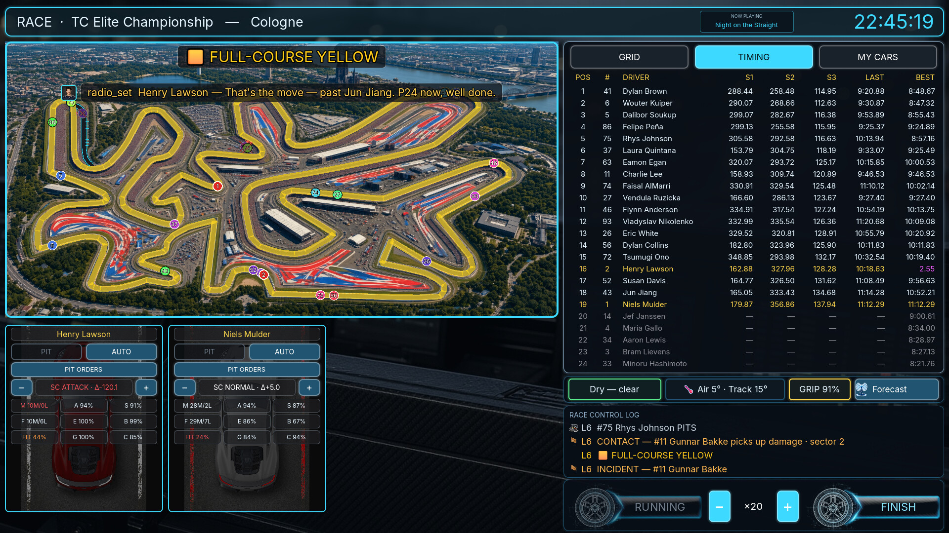The height and width of the screenshot is (533, 949).
Task: Click the FINISH race button
Action: 898,507
